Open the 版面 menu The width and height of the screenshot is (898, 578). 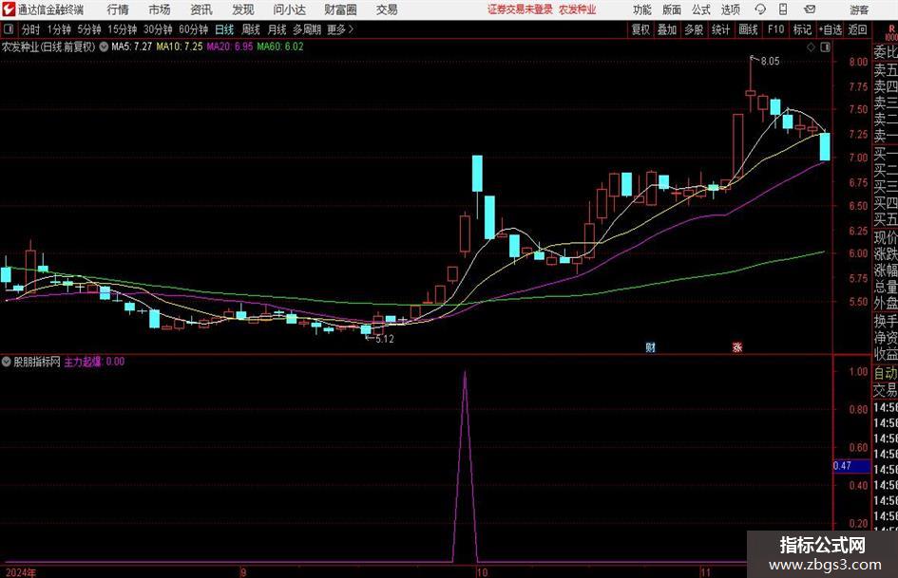[671, 9]
